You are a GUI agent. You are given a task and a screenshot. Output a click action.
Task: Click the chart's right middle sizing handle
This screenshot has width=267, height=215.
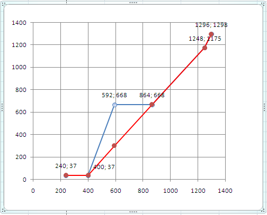tap(264, 107)
